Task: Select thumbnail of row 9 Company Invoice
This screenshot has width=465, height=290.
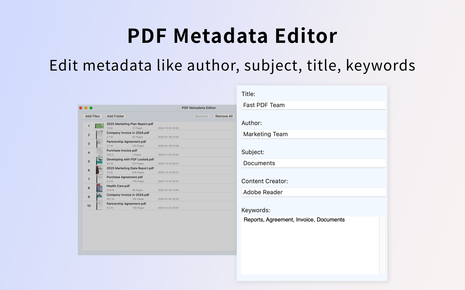Action: tap(99, 197)
